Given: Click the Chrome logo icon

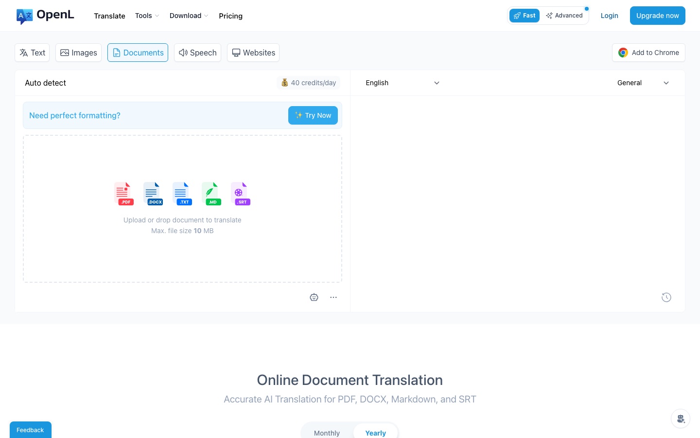Looking at the screenshot, I should tap(623, 53).
